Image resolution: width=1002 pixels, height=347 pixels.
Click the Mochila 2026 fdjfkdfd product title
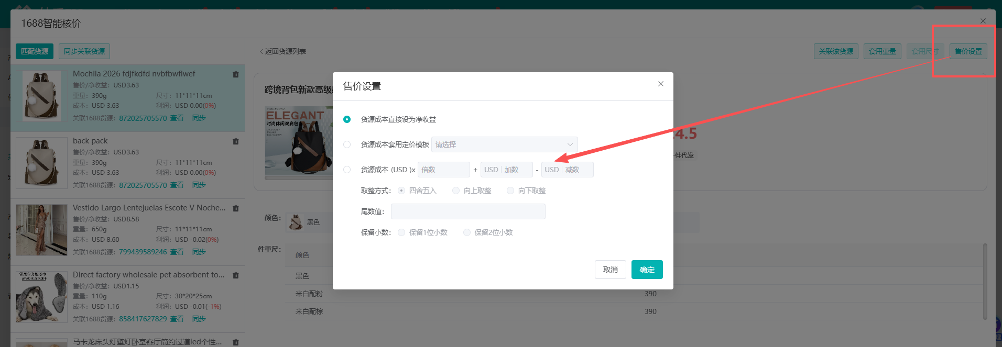point(134,74)
